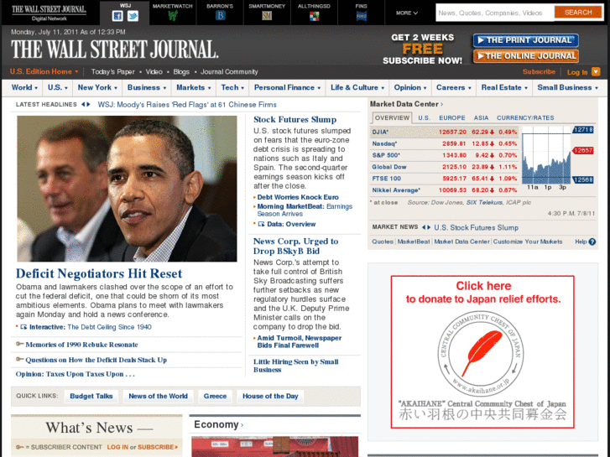The image size is (610, 457).
Task: Open the U.S. Edition Home dropdown
Action: pyautogui.click(x=44, y=71)
